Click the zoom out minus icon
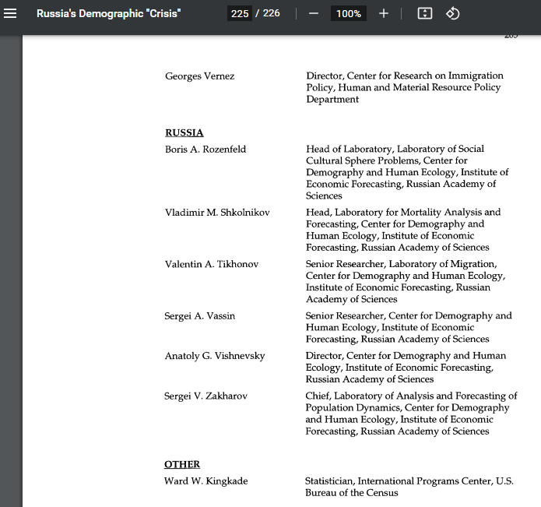541x507 pixels. coord(314,13)
